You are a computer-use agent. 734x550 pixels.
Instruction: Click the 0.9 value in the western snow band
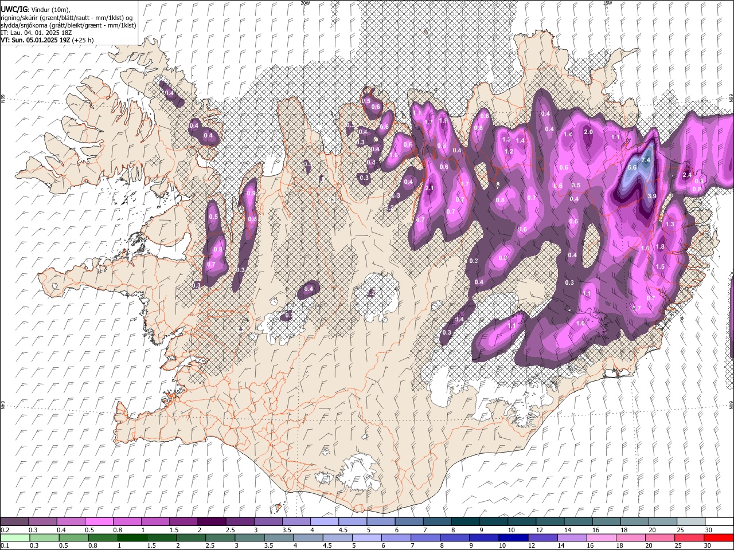(251, 194)
